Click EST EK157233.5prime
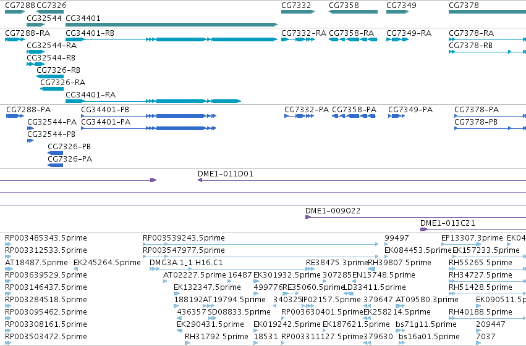The width and height of the screenshot is (526, 346). coord(486,250)
